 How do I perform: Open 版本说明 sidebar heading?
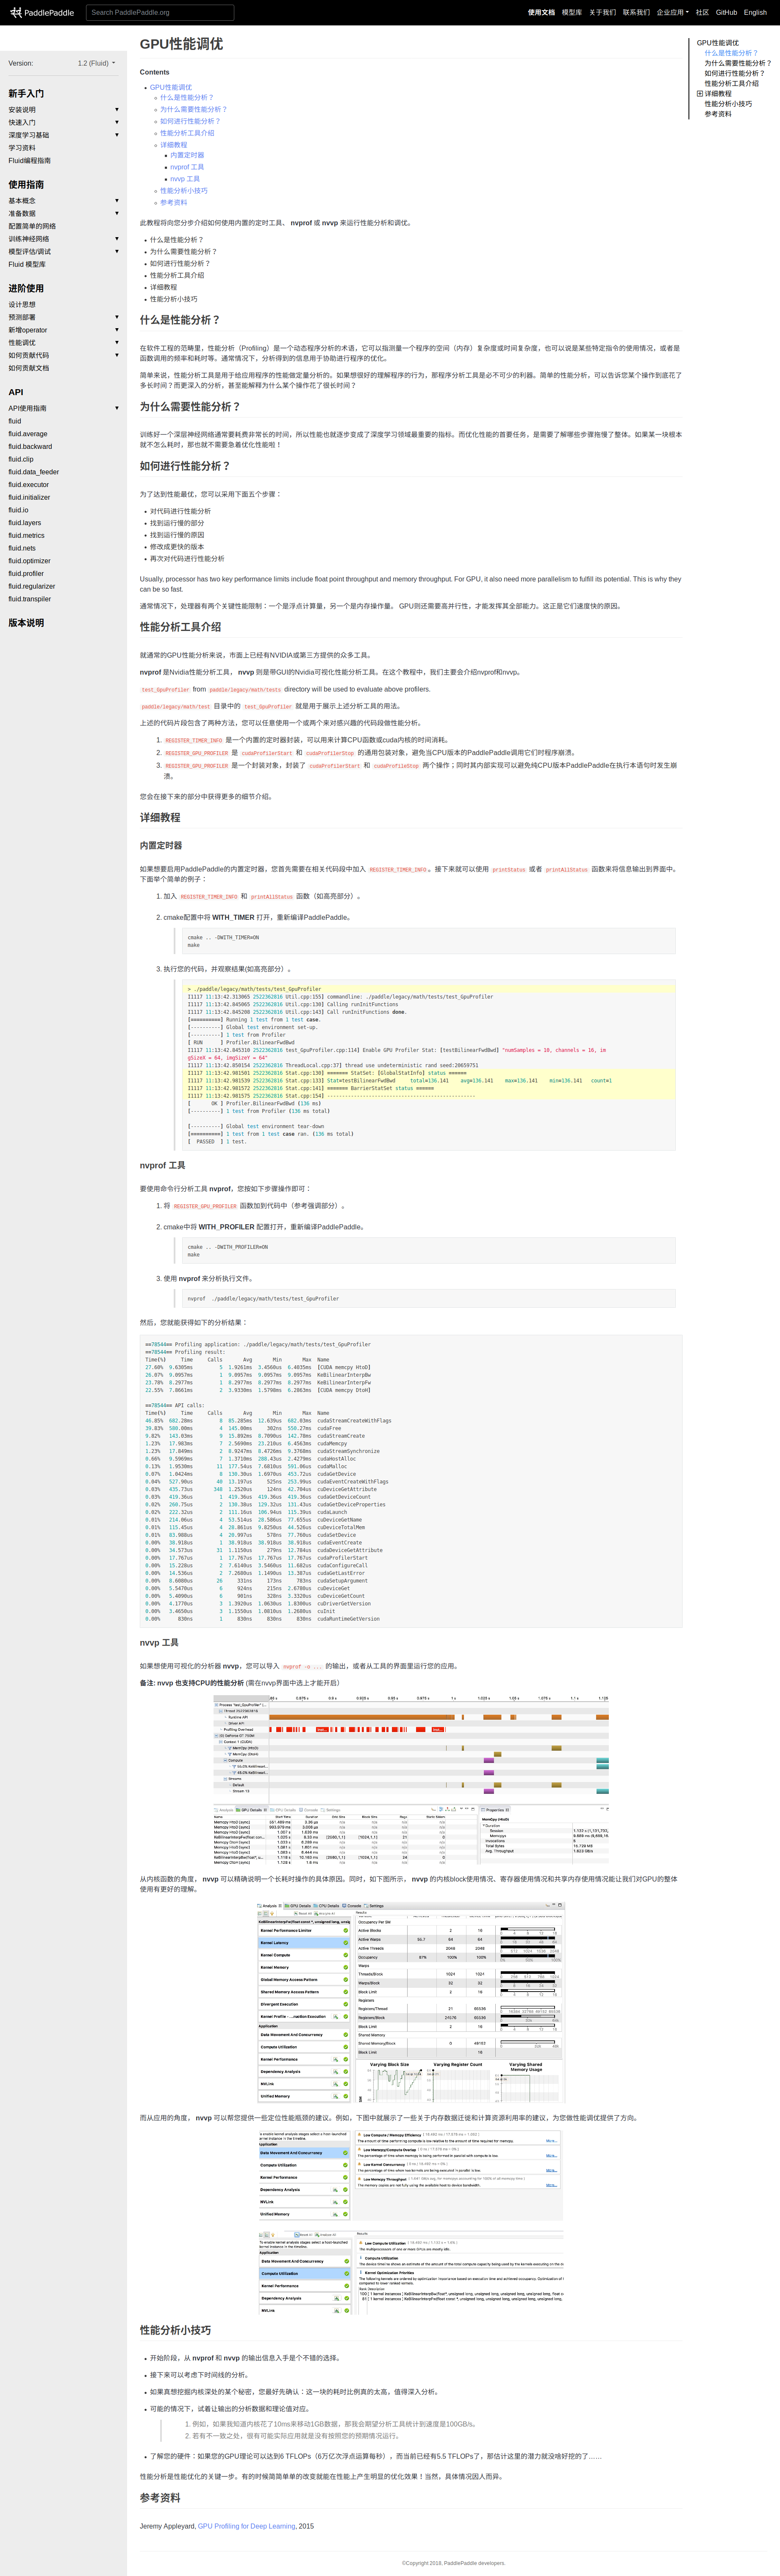[x=26, y=623]
